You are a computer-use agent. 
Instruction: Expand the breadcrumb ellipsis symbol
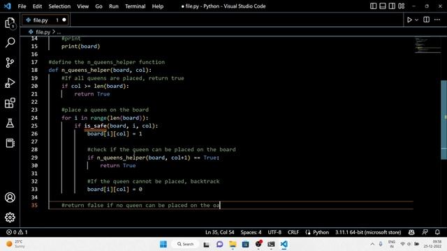pyautogui.click(x=59, y=32)
